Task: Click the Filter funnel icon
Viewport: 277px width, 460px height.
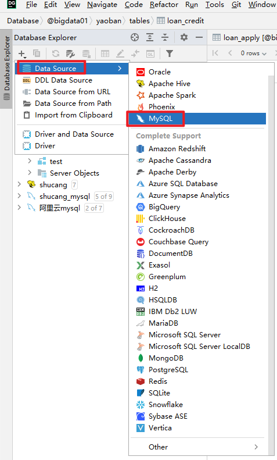Action: click(169, 54)
